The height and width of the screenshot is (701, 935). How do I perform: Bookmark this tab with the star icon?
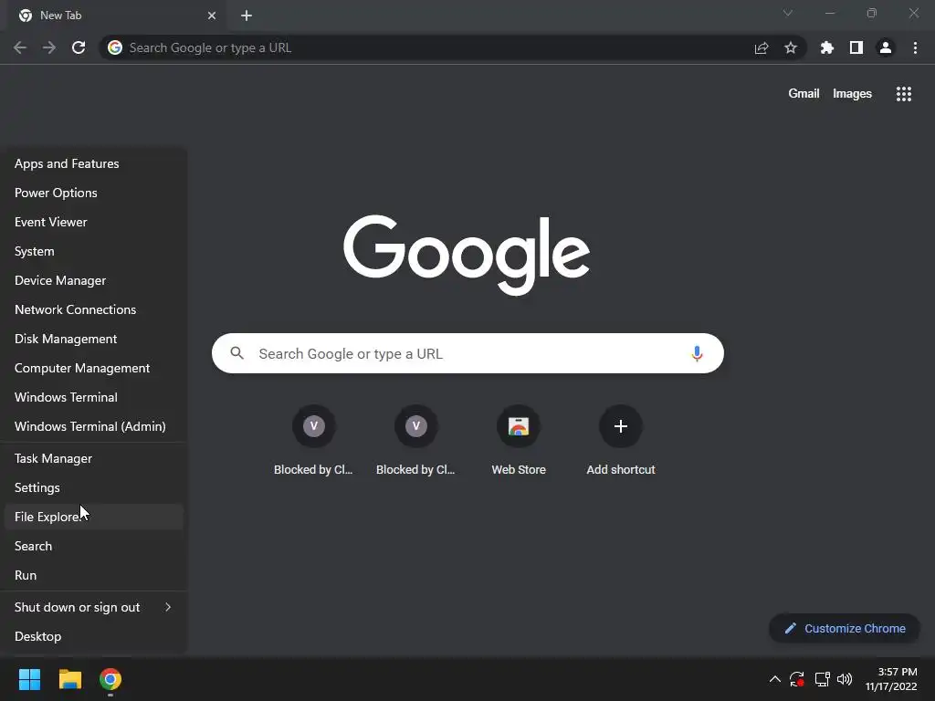click(791, 47)
